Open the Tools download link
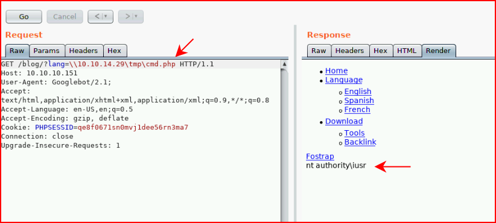Screen dimensions: 496x223 pyautogui.click(x=354, y=133)
